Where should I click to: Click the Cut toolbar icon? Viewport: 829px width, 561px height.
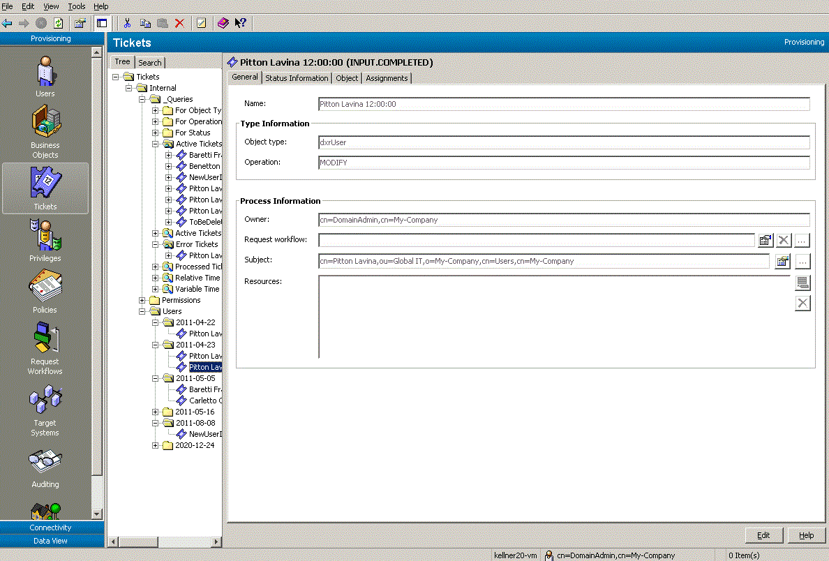128,23
